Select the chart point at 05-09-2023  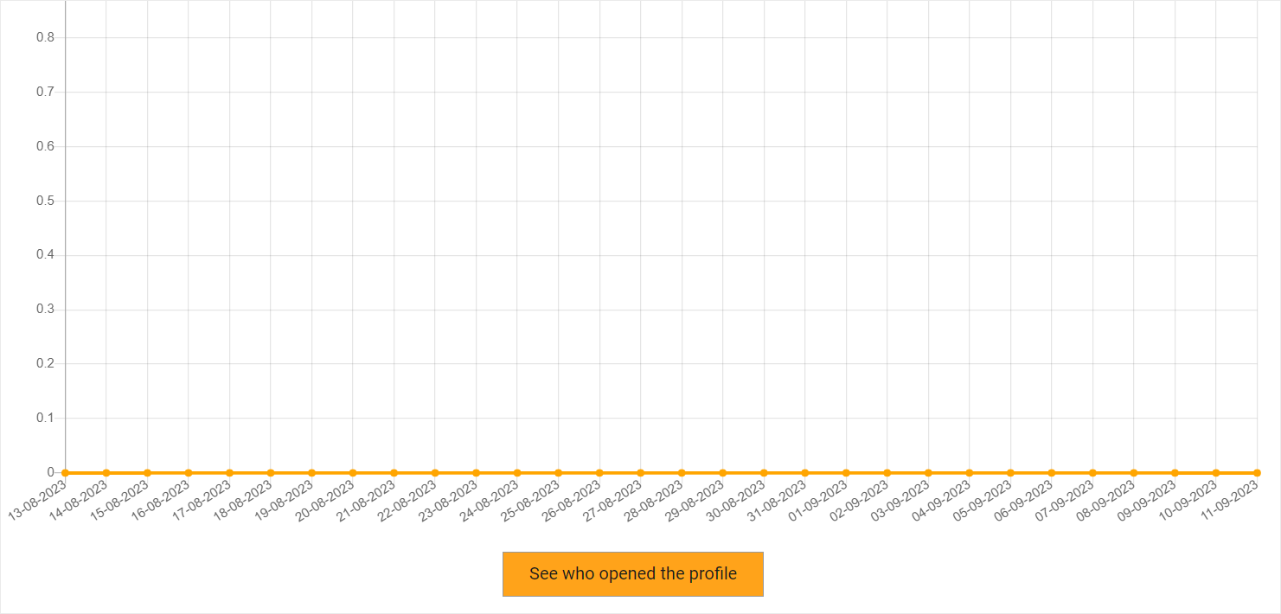(x=1010, y=472)
